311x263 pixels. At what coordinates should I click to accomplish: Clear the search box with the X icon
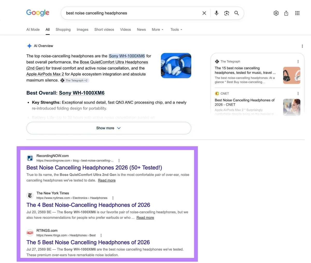204,13
